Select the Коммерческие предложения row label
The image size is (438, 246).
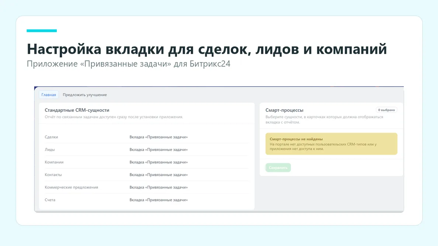pyautogui.click(x=71, y=187)
